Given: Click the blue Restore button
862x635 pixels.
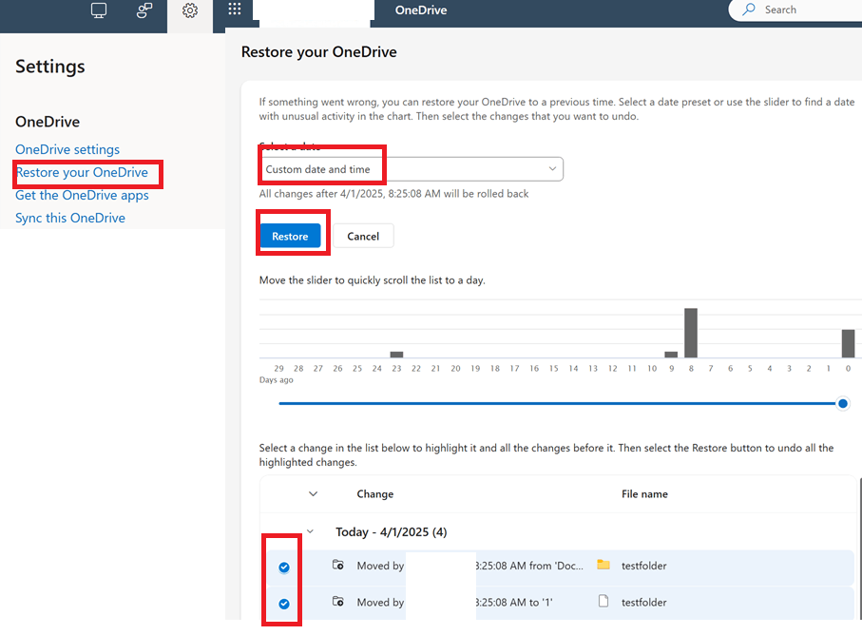Looking at the screenshot, I should click(x=290, y=236).
